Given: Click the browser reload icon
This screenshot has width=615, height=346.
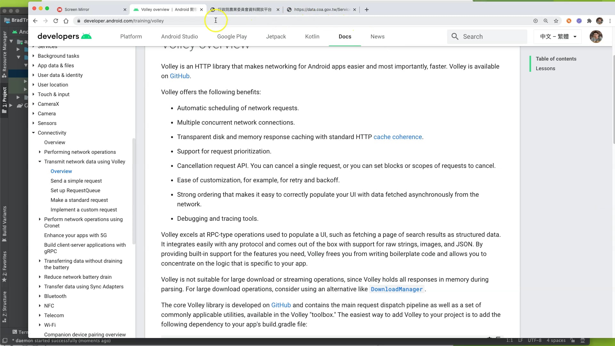Looking at the screenshot, I should click(x=56, y=21).
